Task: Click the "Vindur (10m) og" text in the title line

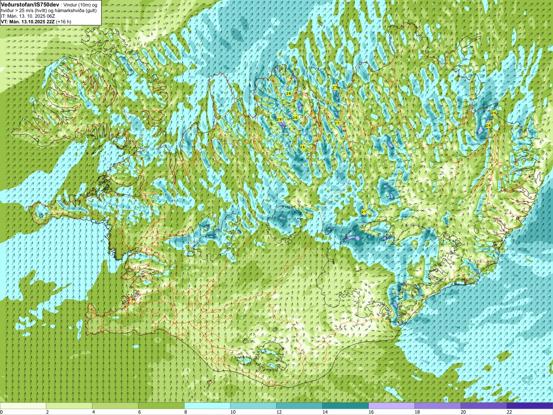Action: 80,4
